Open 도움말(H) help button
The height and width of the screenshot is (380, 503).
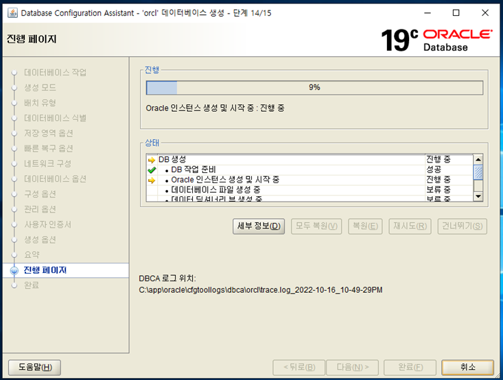[34, 367]
